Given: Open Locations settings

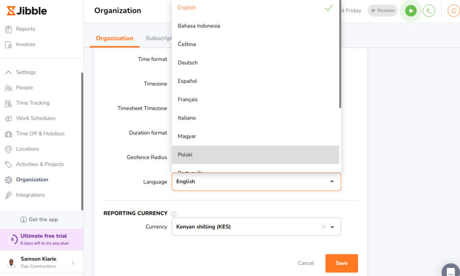Looking at the screenshot, I should pyautogui.click(x=27, y=149).
